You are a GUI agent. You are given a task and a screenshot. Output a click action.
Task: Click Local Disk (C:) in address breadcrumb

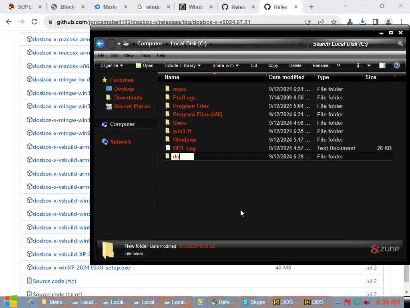pyautogui.click(x=189, y=43)
